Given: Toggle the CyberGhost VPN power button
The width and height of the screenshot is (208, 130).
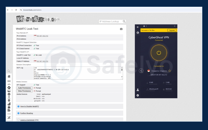Looking at the screenshot, I should pos(159,53).
